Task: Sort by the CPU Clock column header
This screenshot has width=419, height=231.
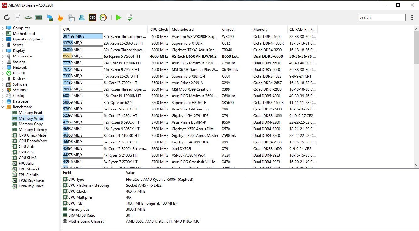Action: click(x=159, y=30)
